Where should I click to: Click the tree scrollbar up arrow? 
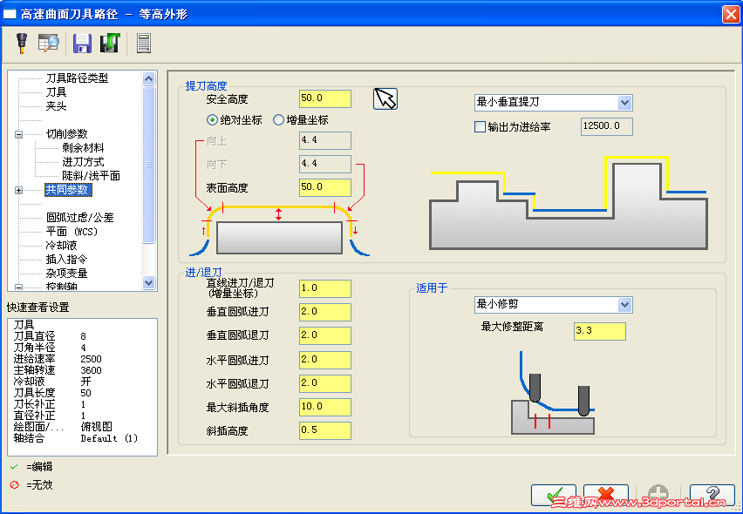(x=149, y=78)
